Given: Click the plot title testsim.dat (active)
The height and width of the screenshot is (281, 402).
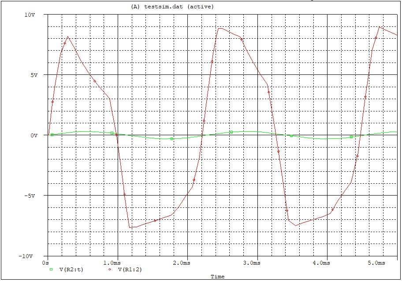Looking at the screenshot, I should (x=172, y=7).
